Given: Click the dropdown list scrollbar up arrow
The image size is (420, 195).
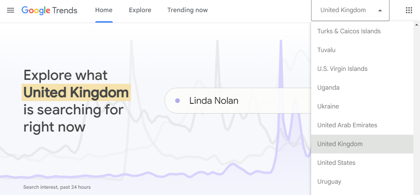Looking at the screenshot, I should (416, 25).
